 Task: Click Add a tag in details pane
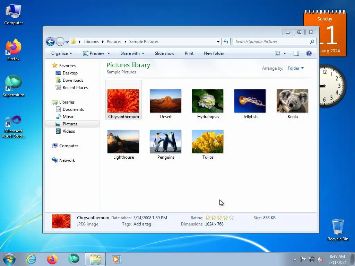click(x=142, y=224)
